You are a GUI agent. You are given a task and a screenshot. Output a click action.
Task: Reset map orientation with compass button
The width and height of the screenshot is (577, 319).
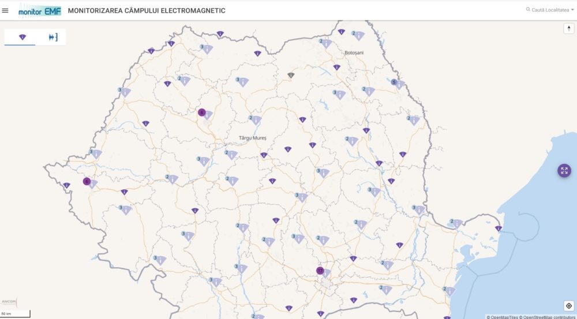click(x=569, y=28)
